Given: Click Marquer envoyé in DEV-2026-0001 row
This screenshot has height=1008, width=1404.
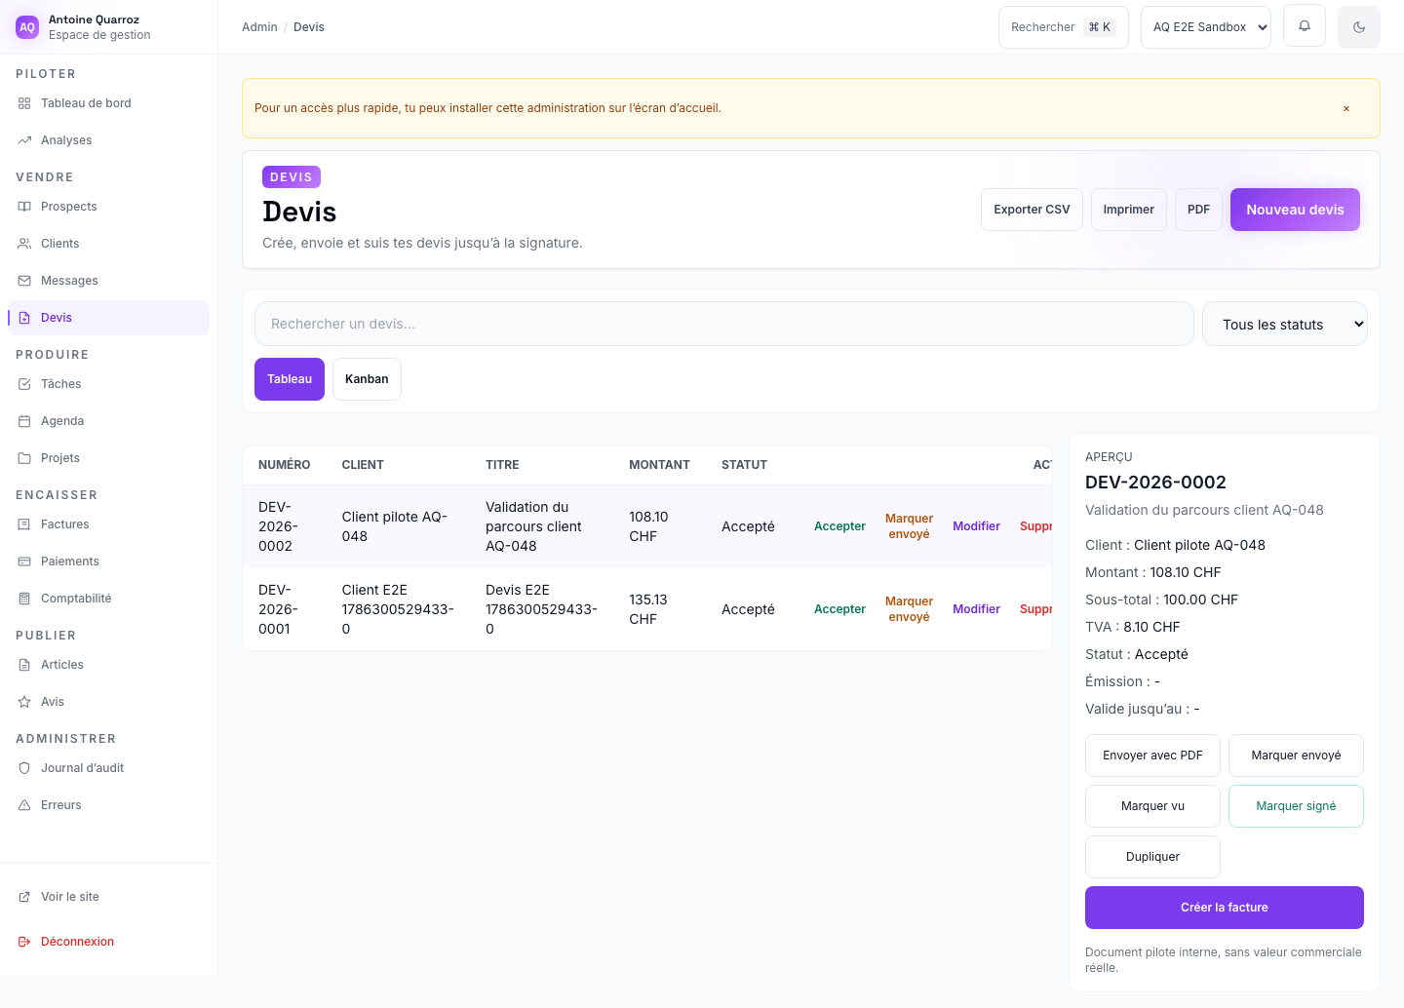Looking at the screenshot, I should coord(909,609).
